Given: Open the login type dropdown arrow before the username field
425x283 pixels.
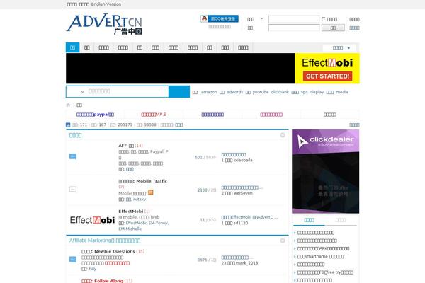Looking at the screenshot, I should click(261, 19).
